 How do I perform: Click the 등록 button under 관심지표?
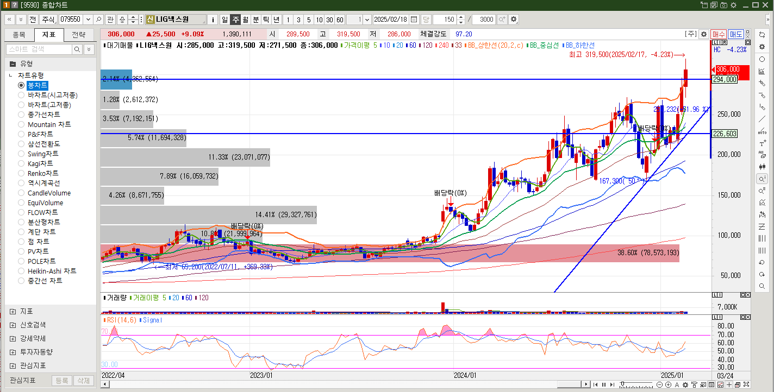62,381
